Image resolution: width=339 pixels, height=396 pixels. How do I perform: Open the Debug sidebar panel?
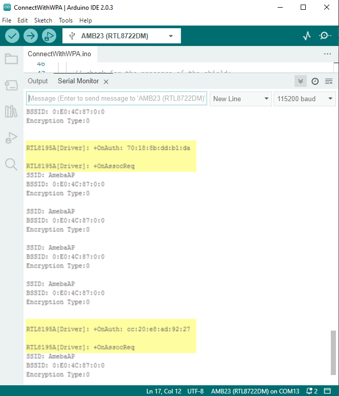tap(11, 138)
